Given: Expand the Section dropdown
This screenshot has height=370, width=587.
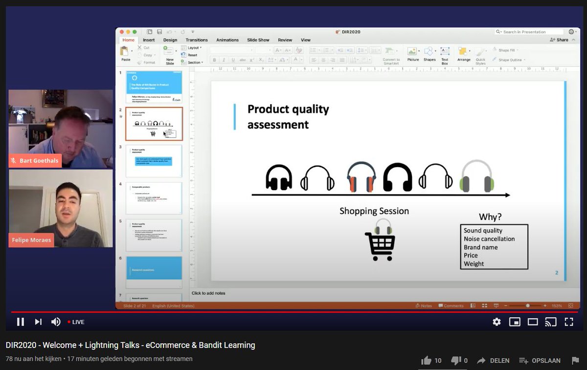Looking at the screenshot, I should click(x=193, y=63).
